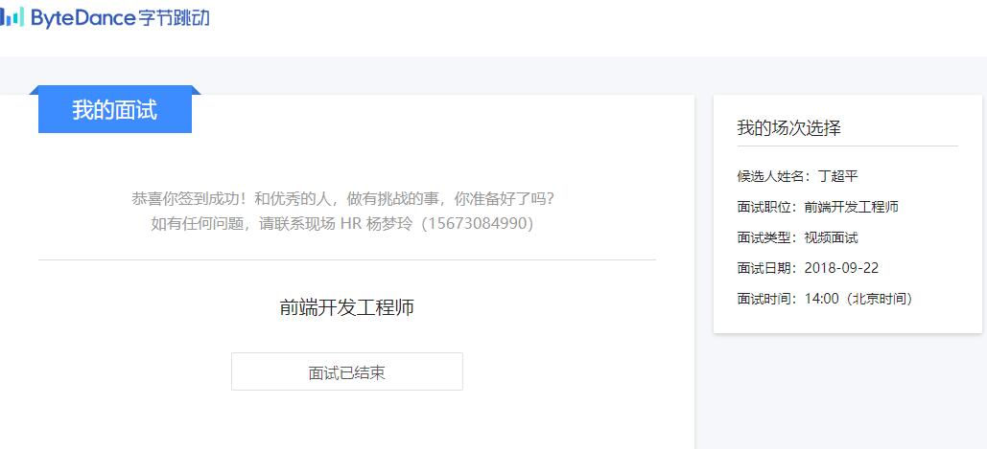Click the ByteDance 字节跳动 wordmark
The image size is (987, 449).
(120, 17)
